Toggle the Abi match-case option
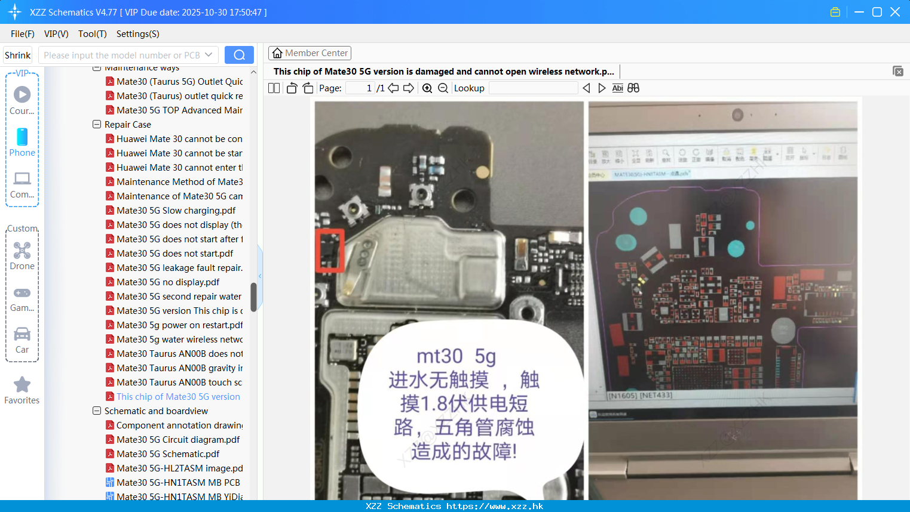This screenshot has height=512, width=910. tap(617, 88)
